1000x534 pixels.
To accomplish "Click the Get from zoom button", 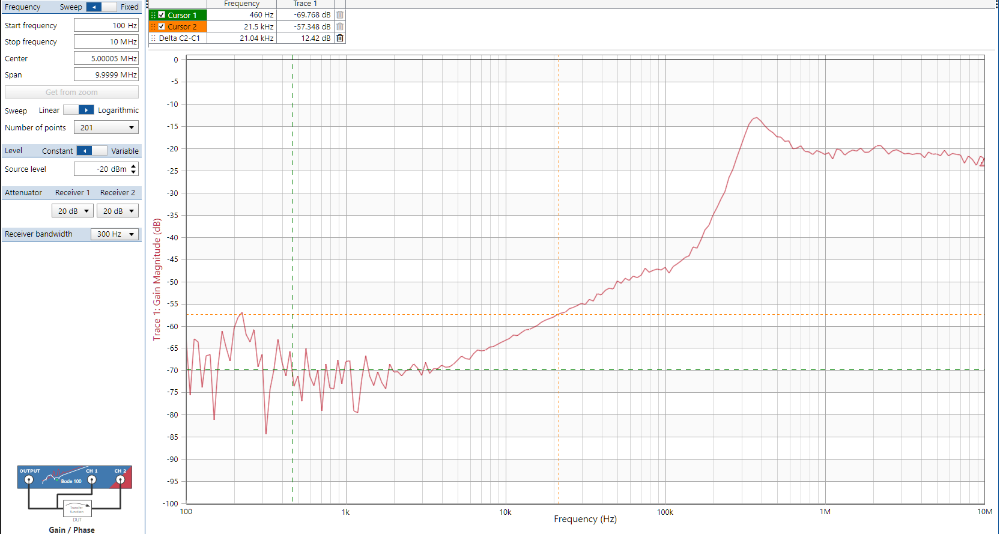I will point(71,92).
